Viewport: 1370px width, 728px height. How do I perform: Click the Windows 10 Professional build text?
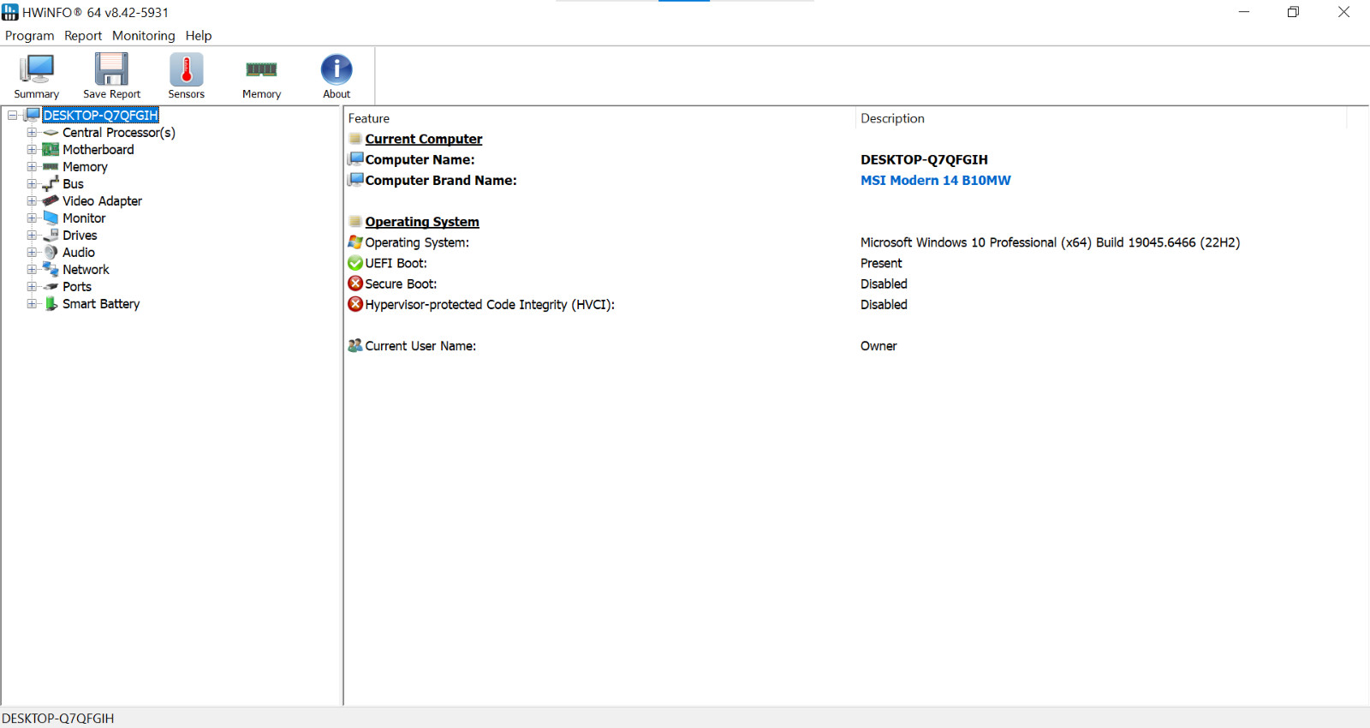1050,242
